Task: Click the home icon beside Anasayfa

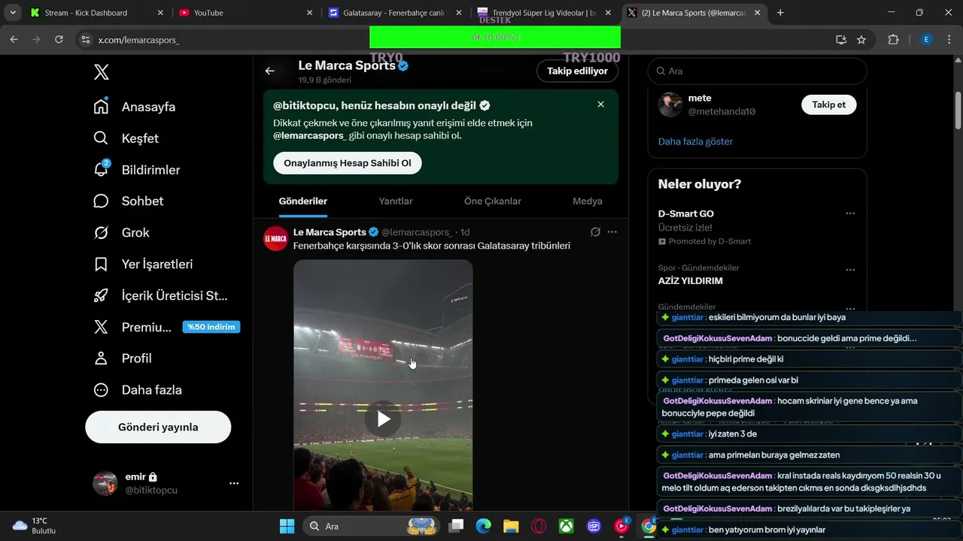Action: pos(101,107)
